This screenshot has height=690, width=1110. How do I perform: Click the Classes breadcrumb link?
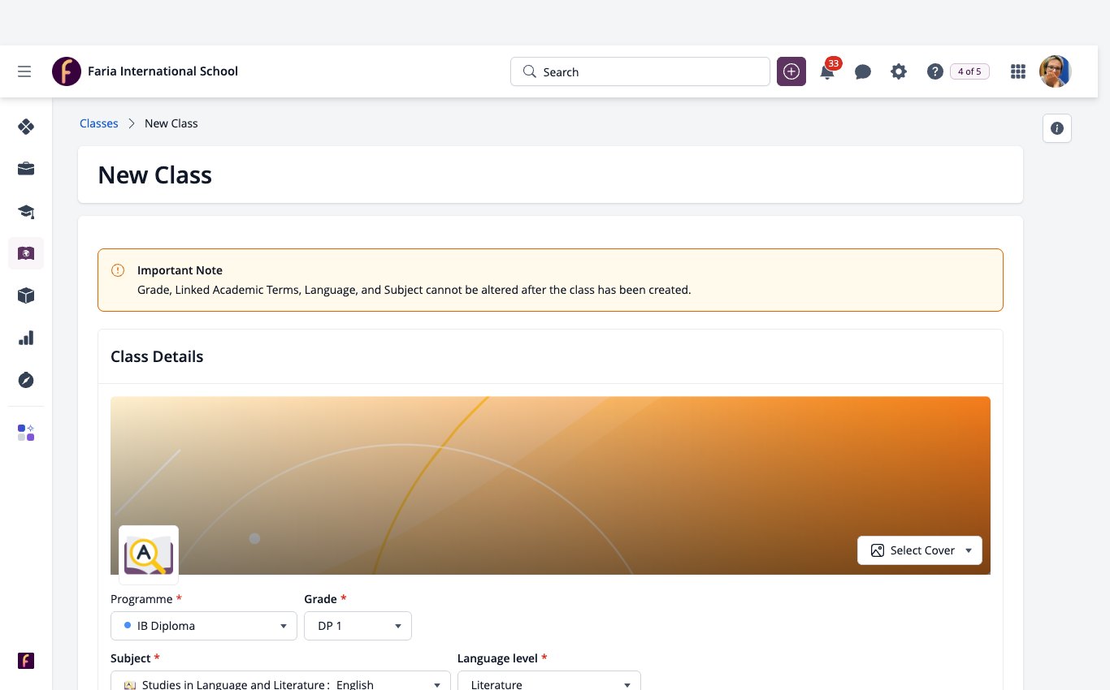pyautogui.click(x=99, y=123)
